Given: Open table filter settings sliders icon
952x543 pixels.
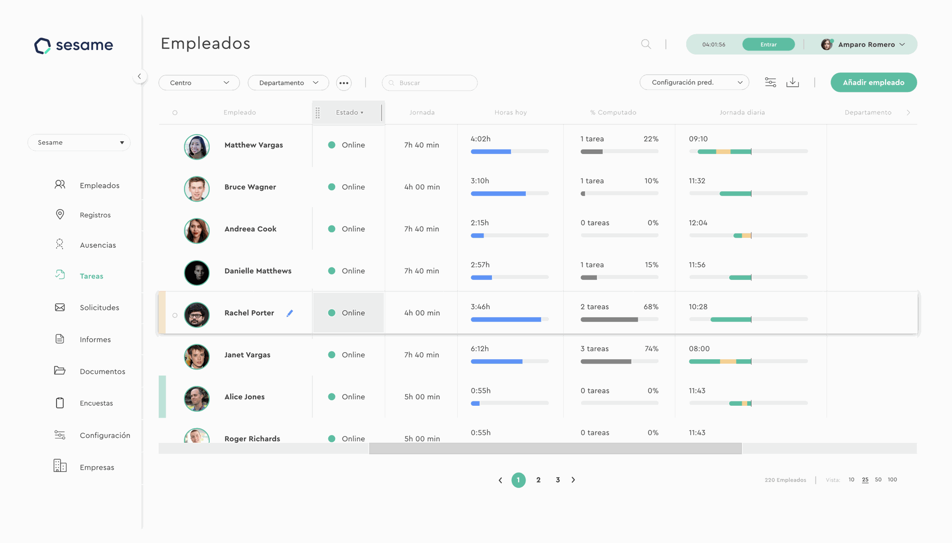Looking at the screenshot, I should [x=770, y=82].
